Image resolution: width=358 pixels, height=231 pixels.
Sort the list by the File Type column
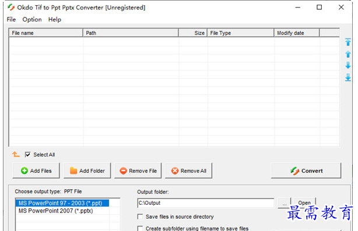click(241, 33)
